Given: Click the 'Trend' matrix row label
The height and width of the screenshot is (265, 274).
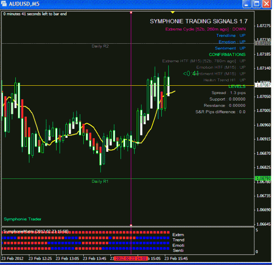Looking at the screenshot, I should [178, 240].
